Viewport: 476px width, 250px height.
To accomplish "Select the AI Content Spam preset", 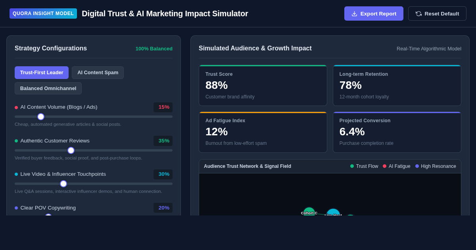I will click(x=98, y=73).
